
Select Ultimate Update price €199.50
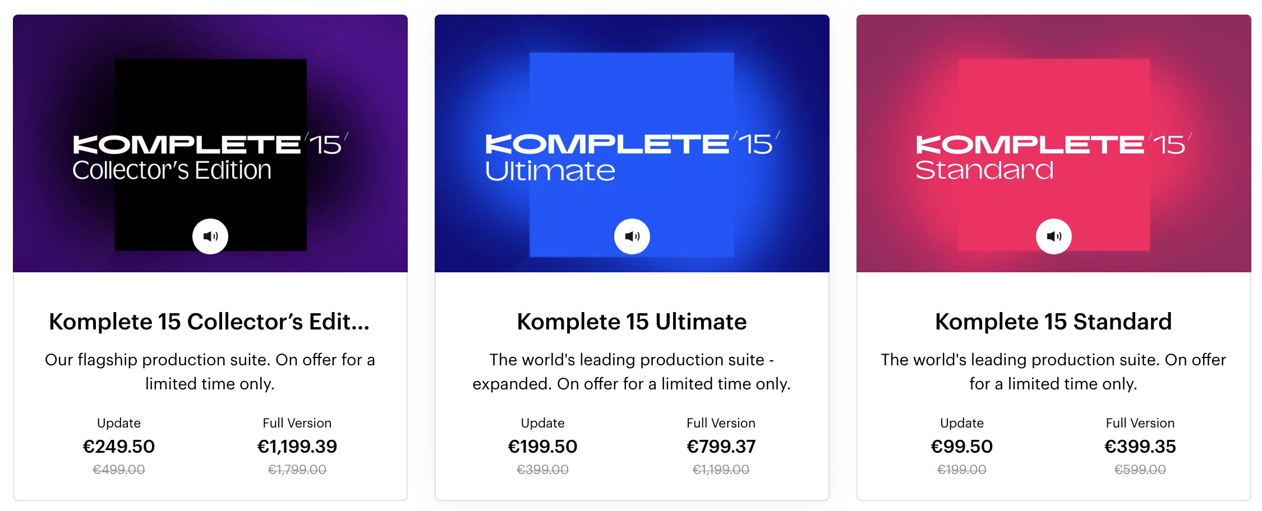[542, 447]
